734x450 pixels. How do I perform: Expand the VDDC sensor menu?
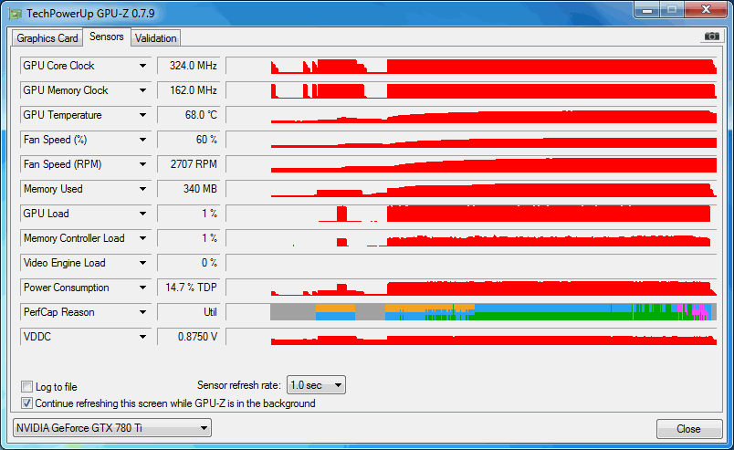coord(142,337)
